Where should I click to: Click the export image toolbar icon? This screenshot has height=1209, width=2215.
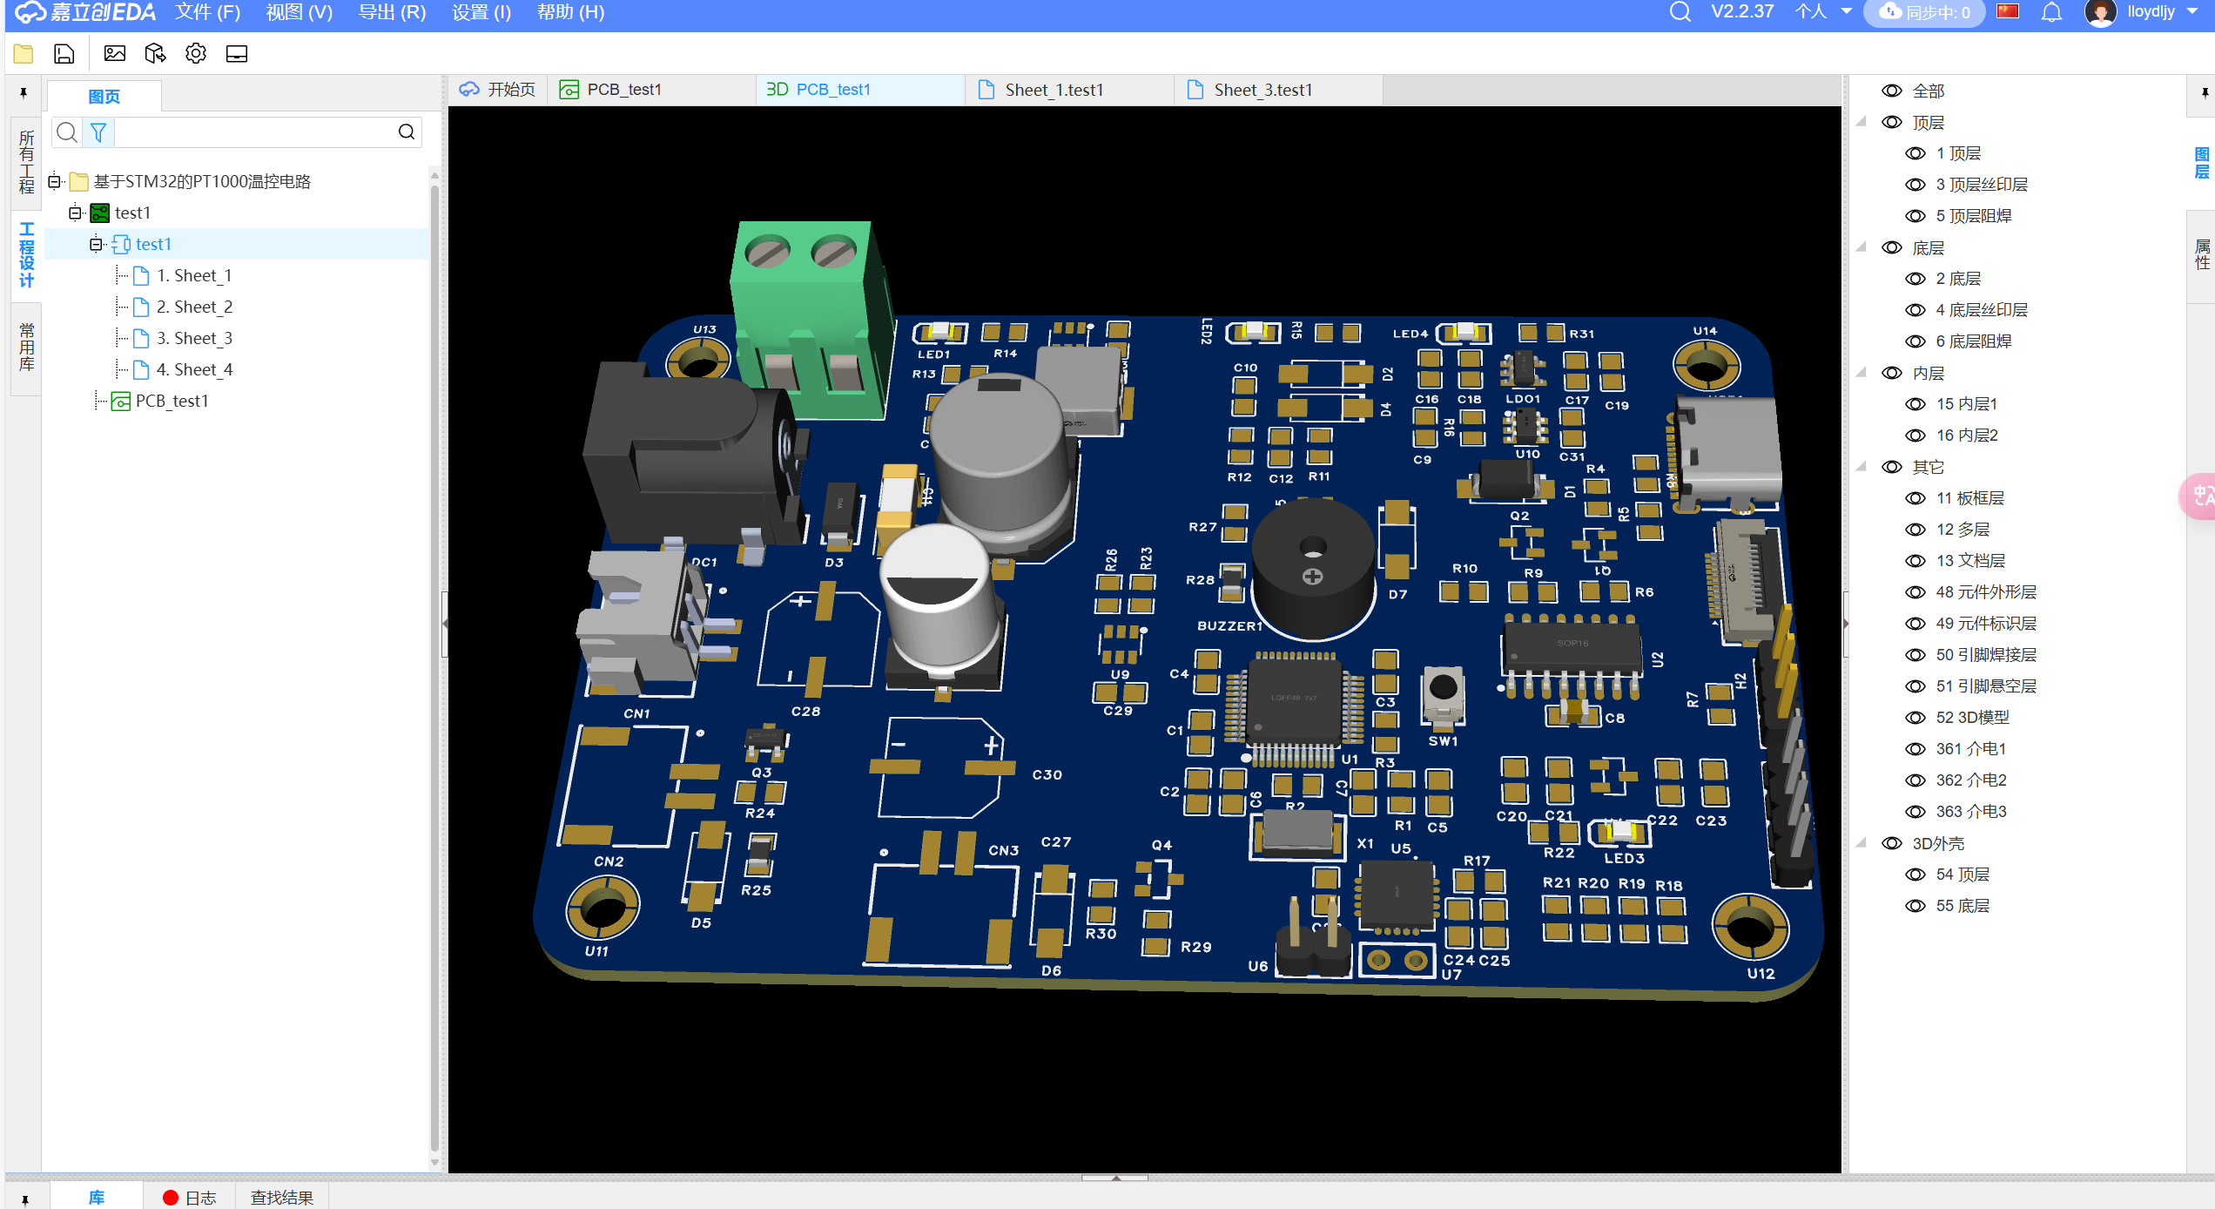[114, 54]
